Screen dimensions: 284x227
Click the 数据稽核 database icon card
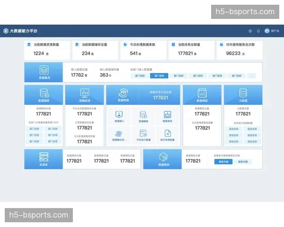43,94
